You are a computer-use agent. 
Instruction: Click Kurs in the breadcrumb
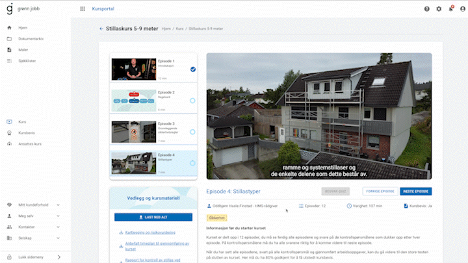pyautogui.click(x=179, y=29)
